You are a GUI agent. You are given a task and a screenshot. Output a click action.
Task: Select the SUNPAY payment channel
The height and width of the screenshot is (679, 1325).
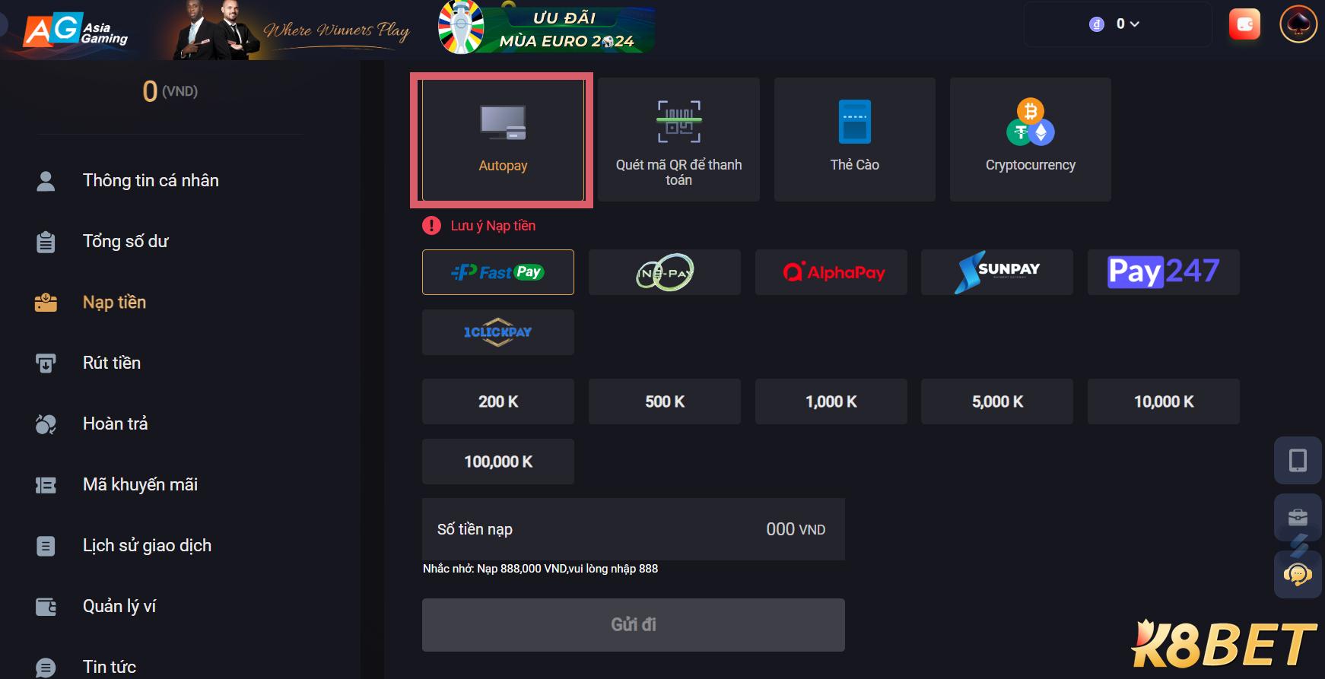[x=997, y=272]
